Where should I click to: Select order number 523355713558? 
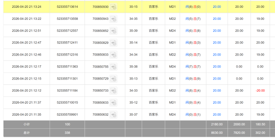tap(67, 19)
